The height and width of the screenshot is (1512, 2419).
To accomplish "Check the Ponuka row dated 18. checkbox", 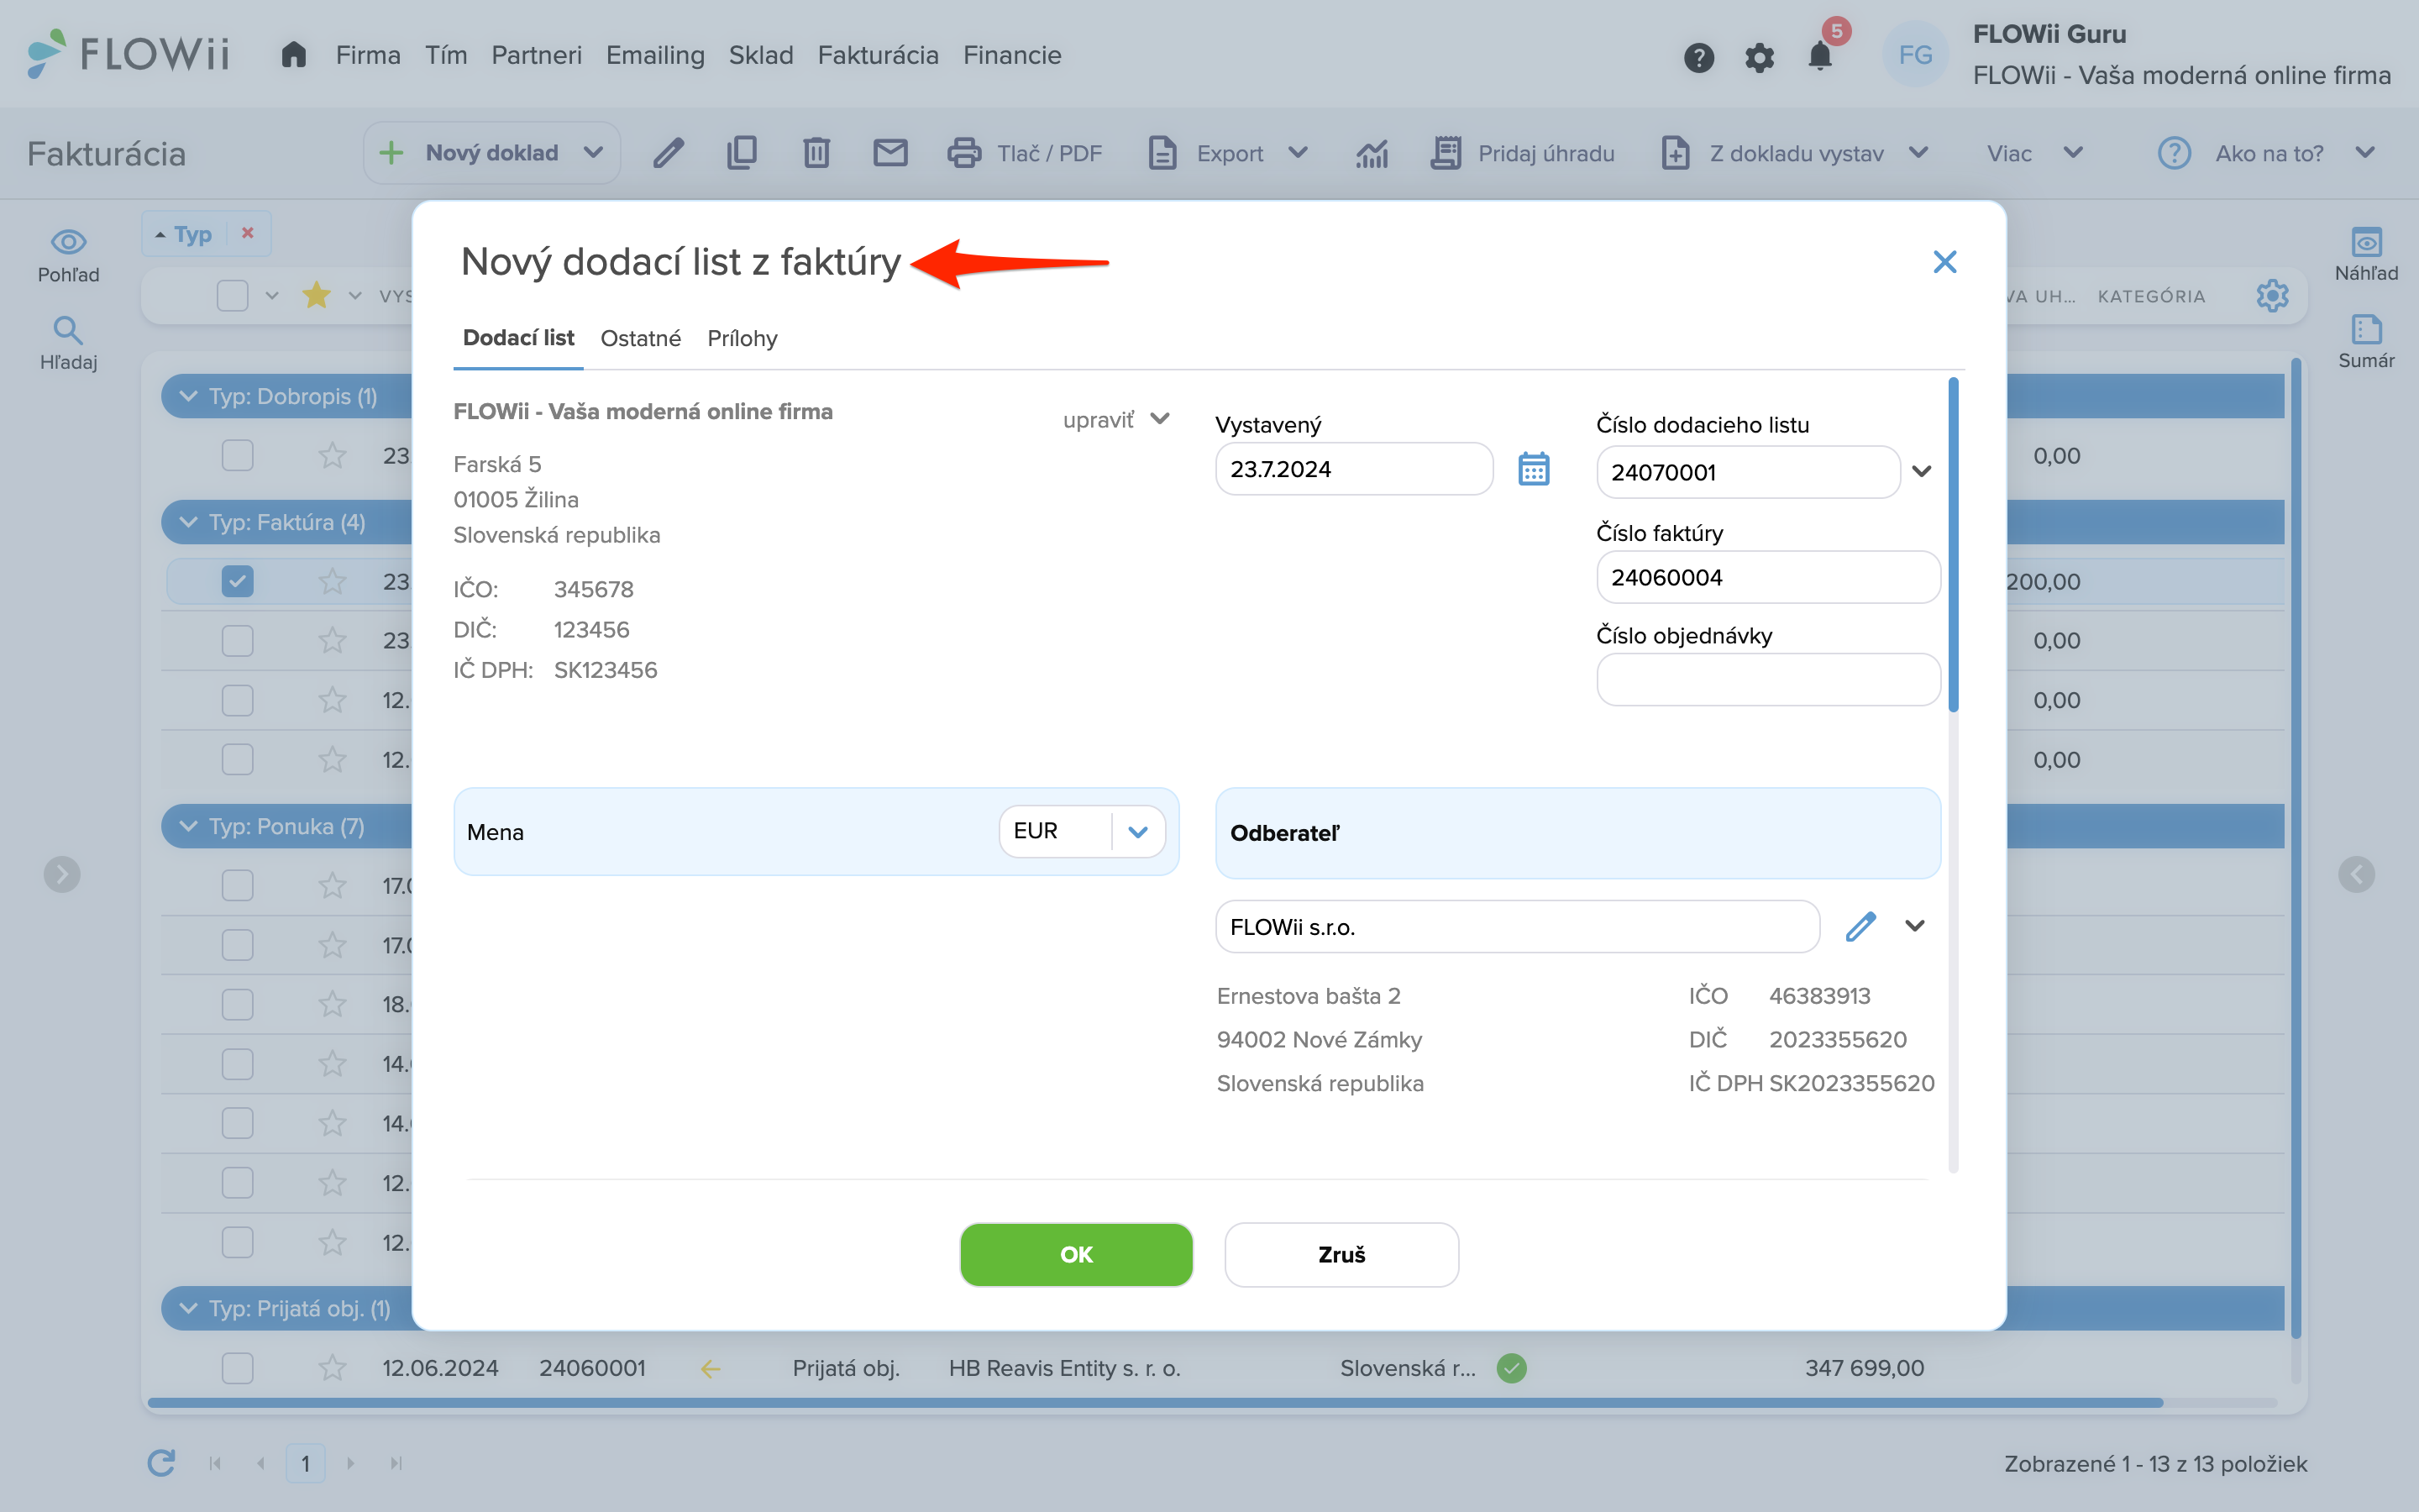I will [x=237, y=1004].
